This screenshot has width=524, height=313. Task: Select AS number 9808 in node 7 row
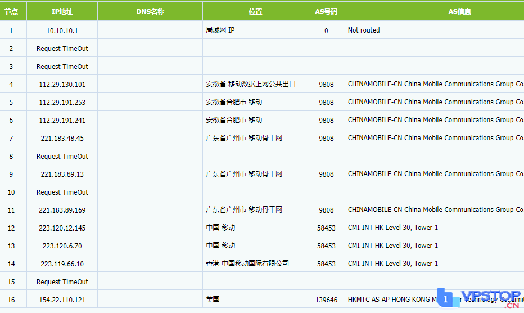pos(326,139)
